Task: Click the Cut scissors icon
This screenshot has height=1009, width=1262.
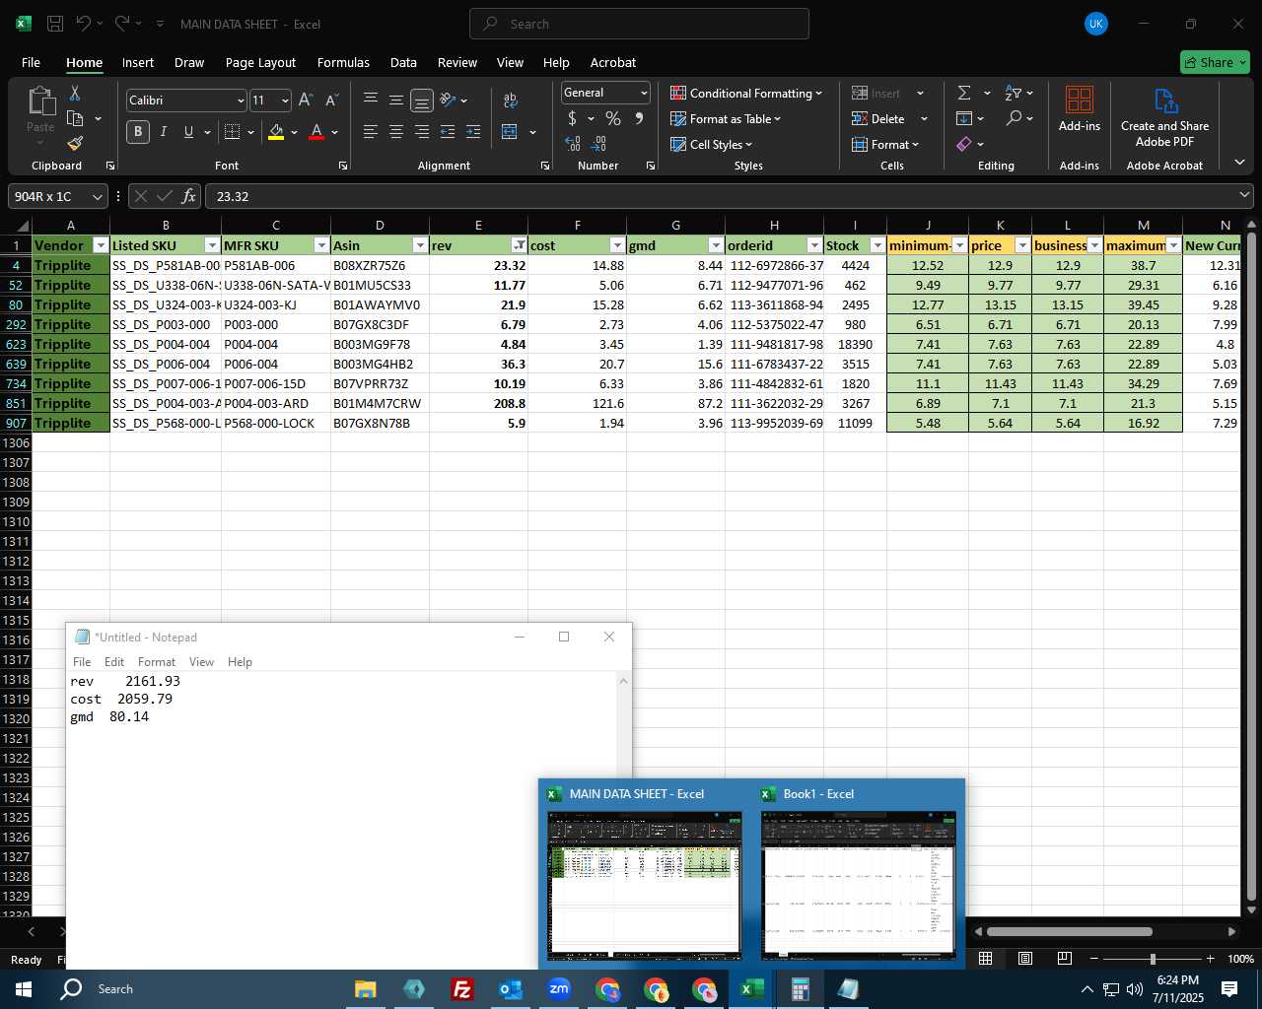Action: (75, 93)
